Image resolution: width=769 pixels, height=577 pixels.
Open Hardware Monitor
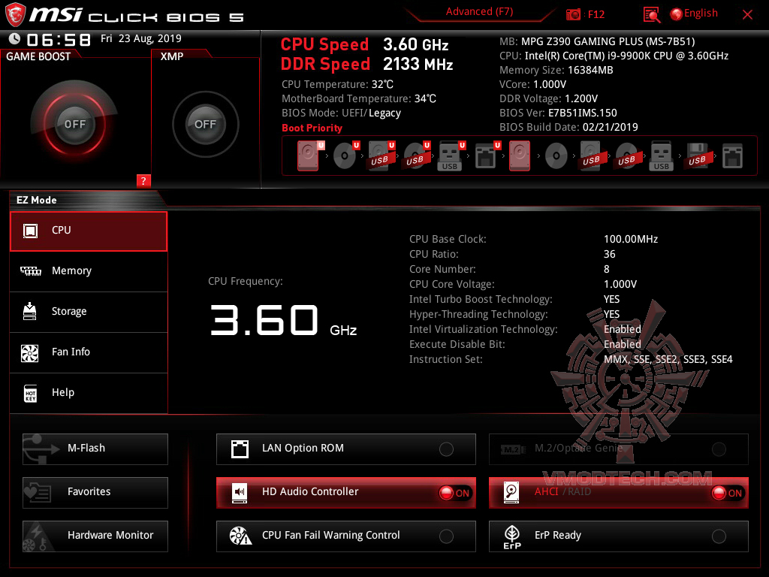coord(95,536)
